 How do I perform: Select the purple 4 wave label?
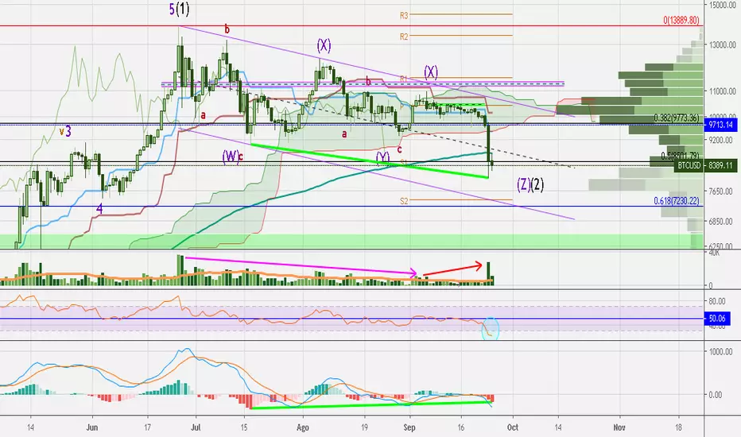[x=99, y=208]
